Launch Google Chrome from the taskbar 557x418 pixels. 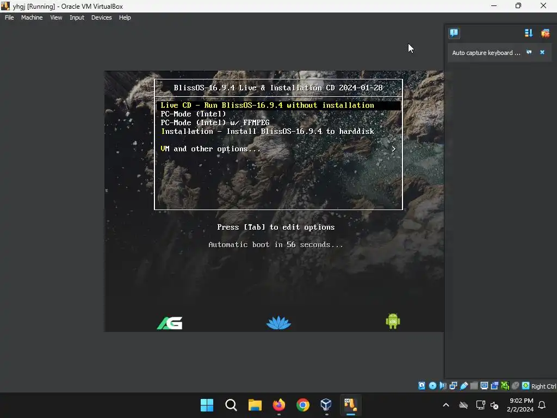pyautogui.click(x=302, y=405)
